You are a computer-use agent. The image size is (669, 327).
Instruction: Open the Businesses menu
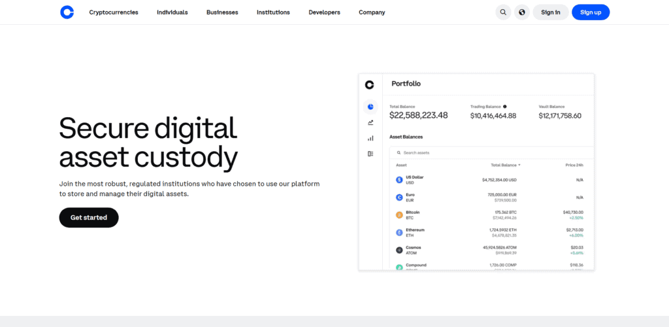point(222,12)
